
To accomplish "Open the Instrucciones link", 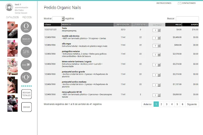I will coord(164,3).
